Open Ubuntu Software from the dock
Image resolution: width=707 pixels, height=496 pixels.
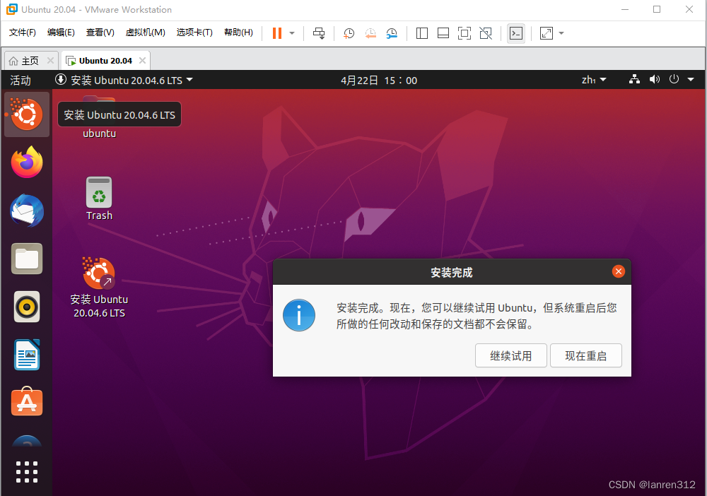pyautogui.click(x=27, y=402)
